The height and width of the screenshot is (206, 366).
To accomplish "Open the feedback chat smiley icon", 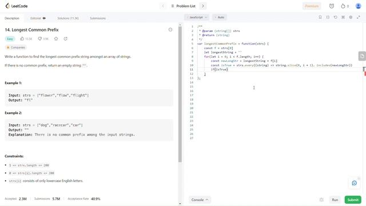I will [355, 183].
